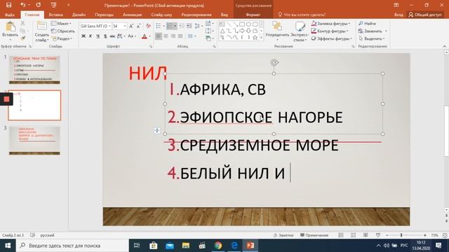This screenshot has height=252, width=449.
Task: Open the Select (Выделить) dropdown
Action: (372, 38)
